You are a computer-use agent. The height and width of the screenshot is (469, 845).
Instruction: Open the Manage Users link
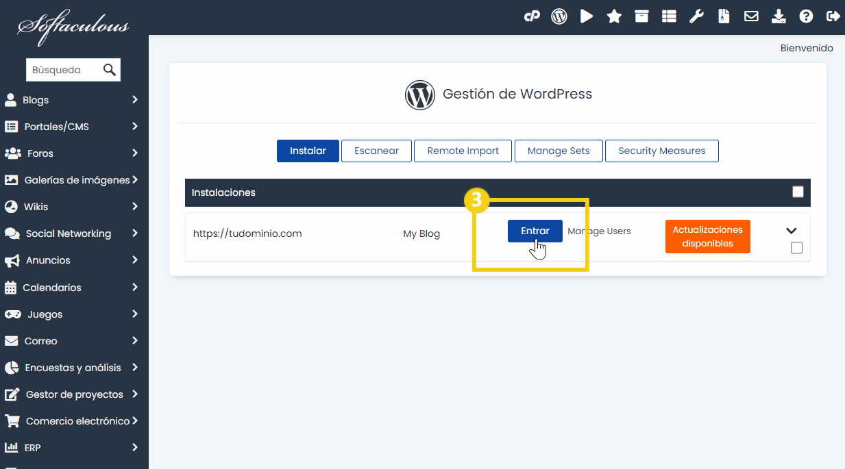599,231
